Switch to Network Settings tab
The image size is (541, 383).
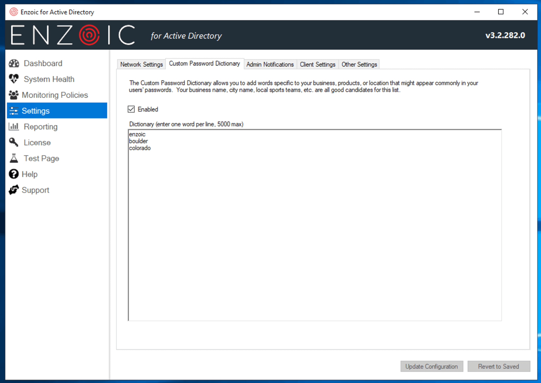141,64
